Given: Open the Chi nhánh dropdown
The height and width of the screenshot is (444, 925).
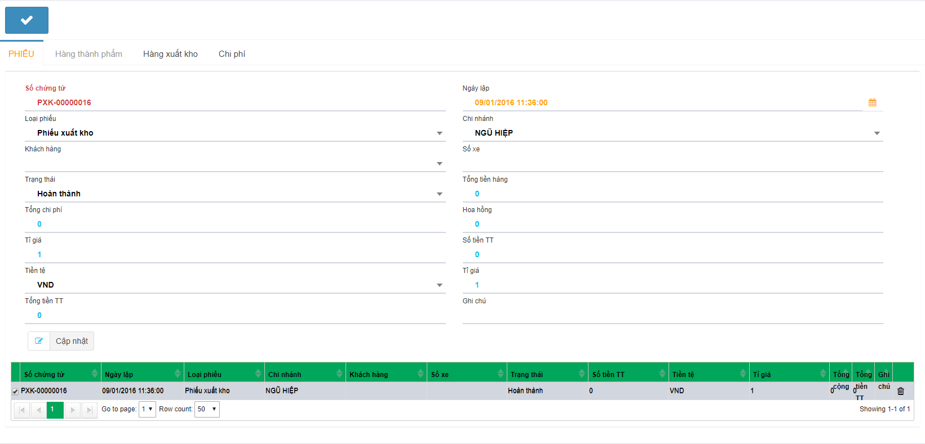Looking at the screenshot, I should 877,133.
